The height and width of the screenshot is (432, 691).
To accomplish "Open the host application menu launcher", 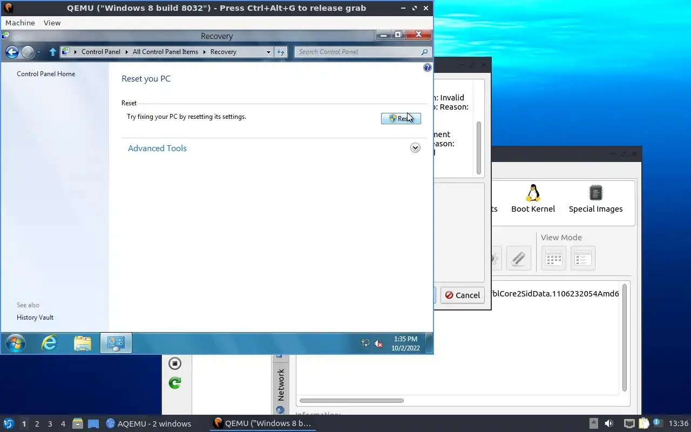I will pos(8,423).
